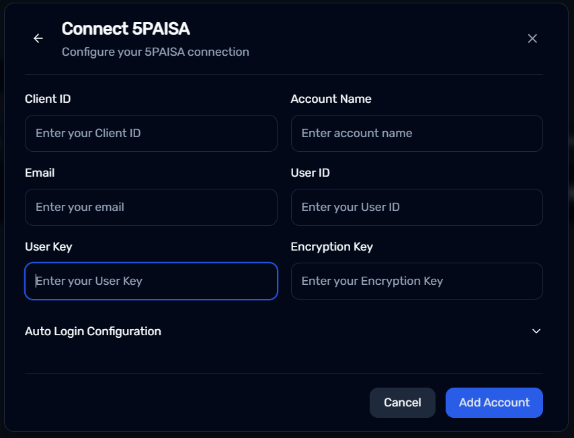Screen dimensions: 574x438
Task: Click the Client ID input field
Action: point(151,133)
